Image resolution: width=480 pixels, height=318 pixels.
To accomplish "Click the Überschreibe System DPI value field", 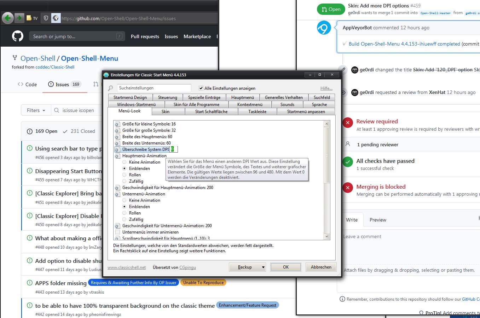I will pyautogui.click(x=174, y=149).
